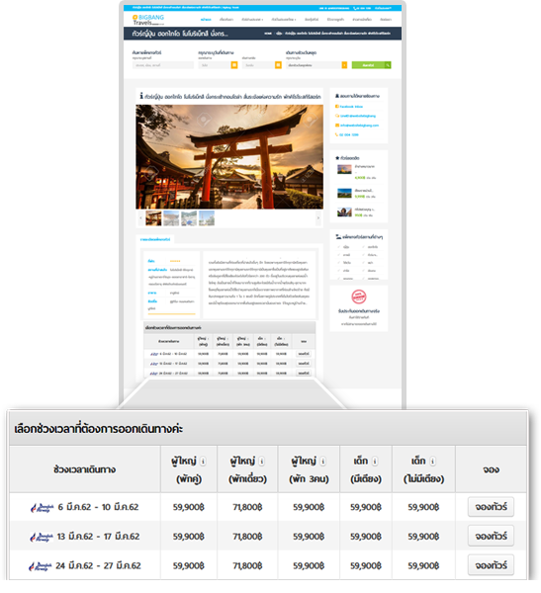The height and width of the screenshot is (593, 541).
Task: Click info icon beside ผู้ใหญ่ (พักเดี่ยว) header
Action: (262, 461)
